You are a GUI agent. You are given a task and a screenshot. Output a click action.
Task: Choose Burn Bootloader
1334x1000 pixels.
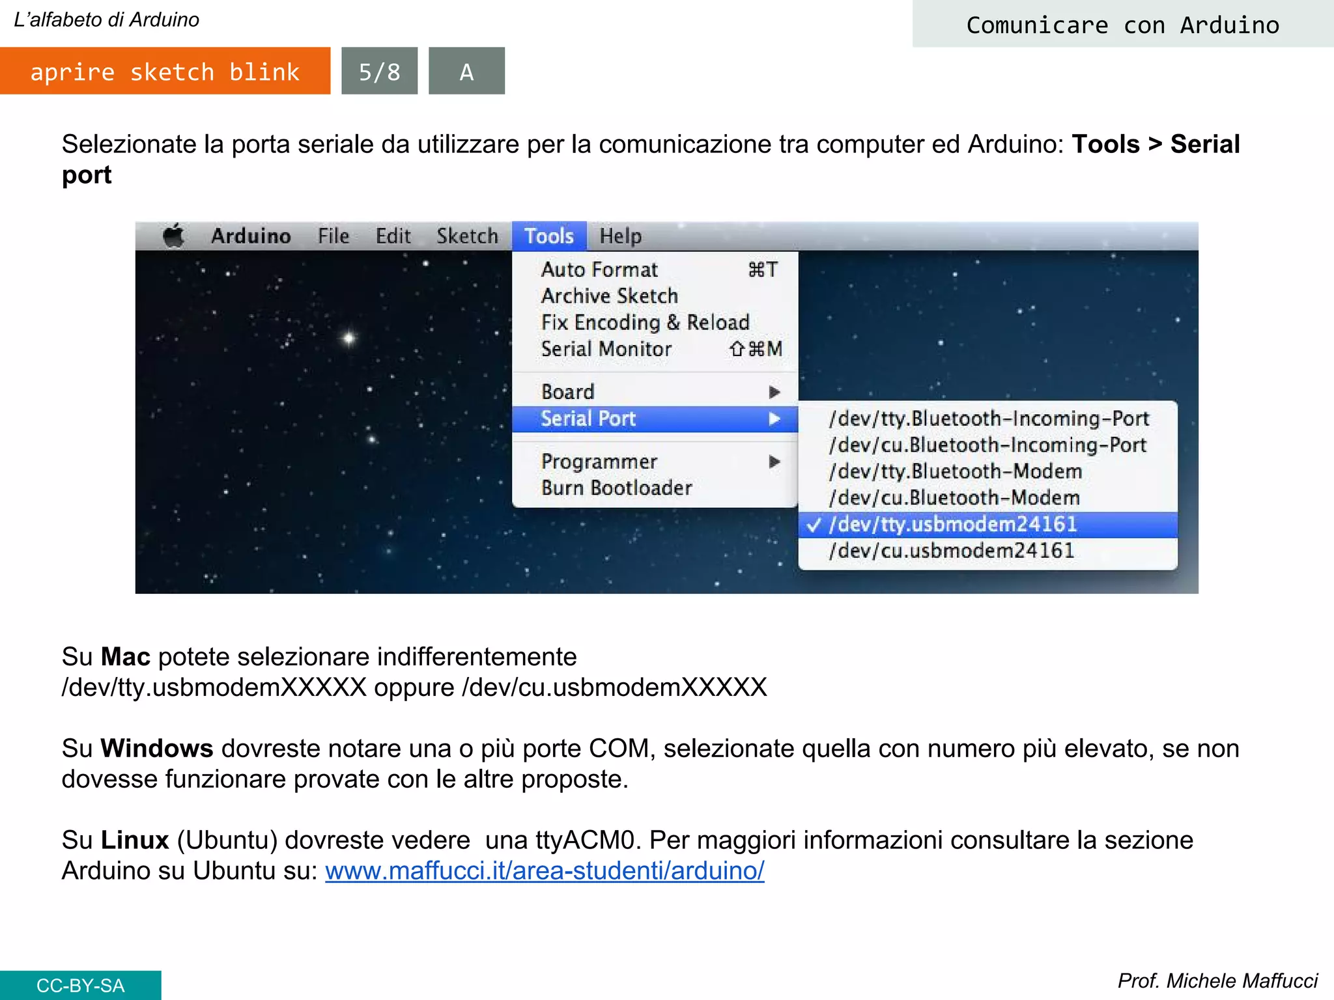coord(655,488)
